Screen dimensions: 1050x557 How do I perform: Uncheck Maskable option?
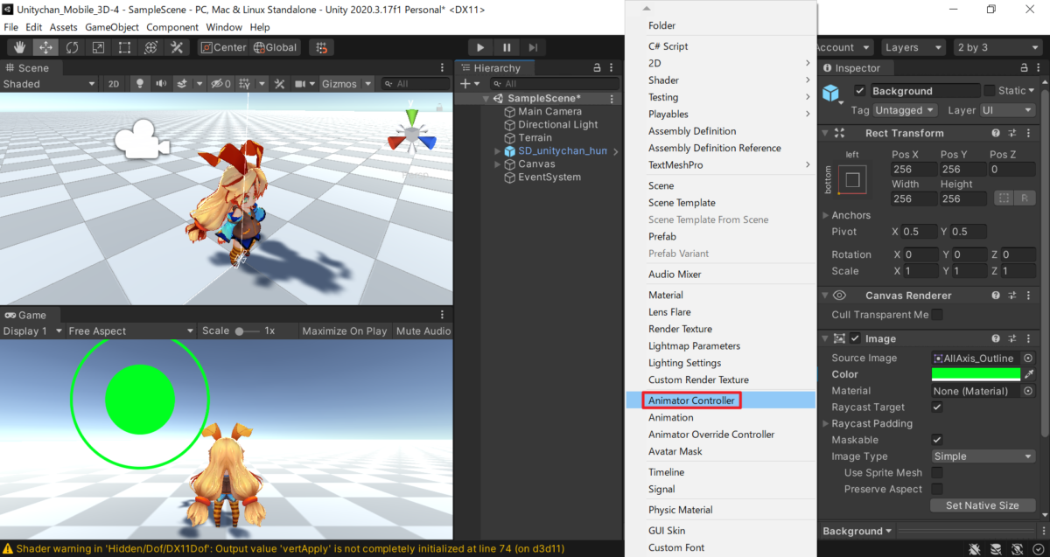tap(937, 440)
